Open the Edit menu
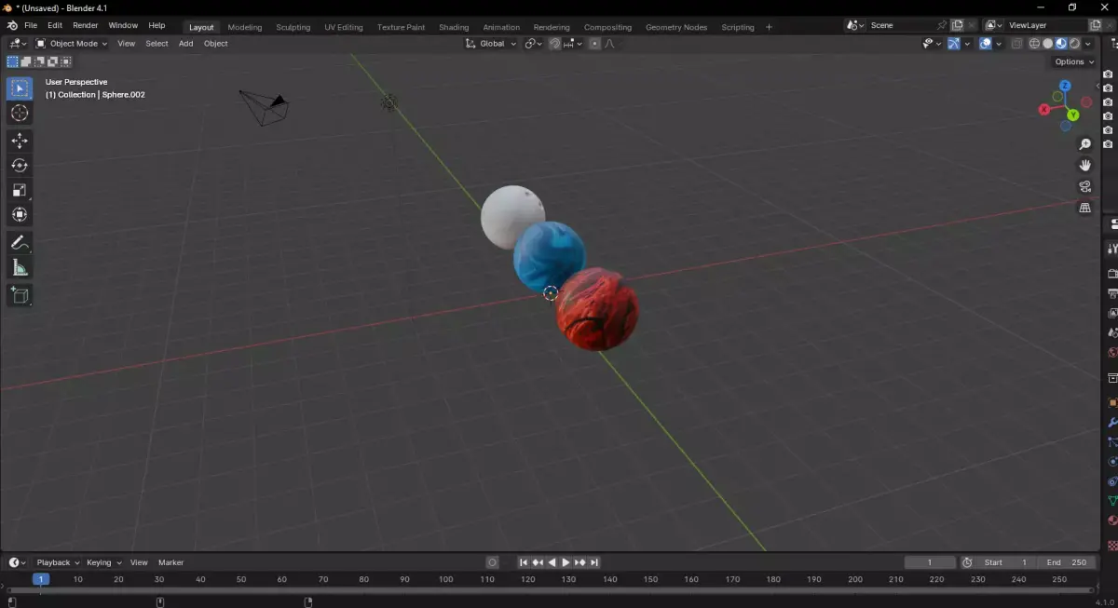1118x608 pixels. [55, 26]
